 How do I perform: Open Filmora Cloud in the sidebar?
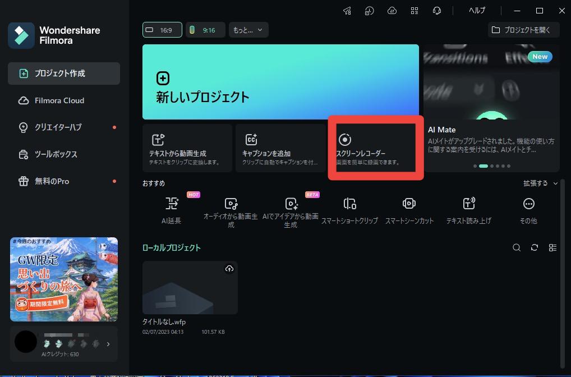64,100
